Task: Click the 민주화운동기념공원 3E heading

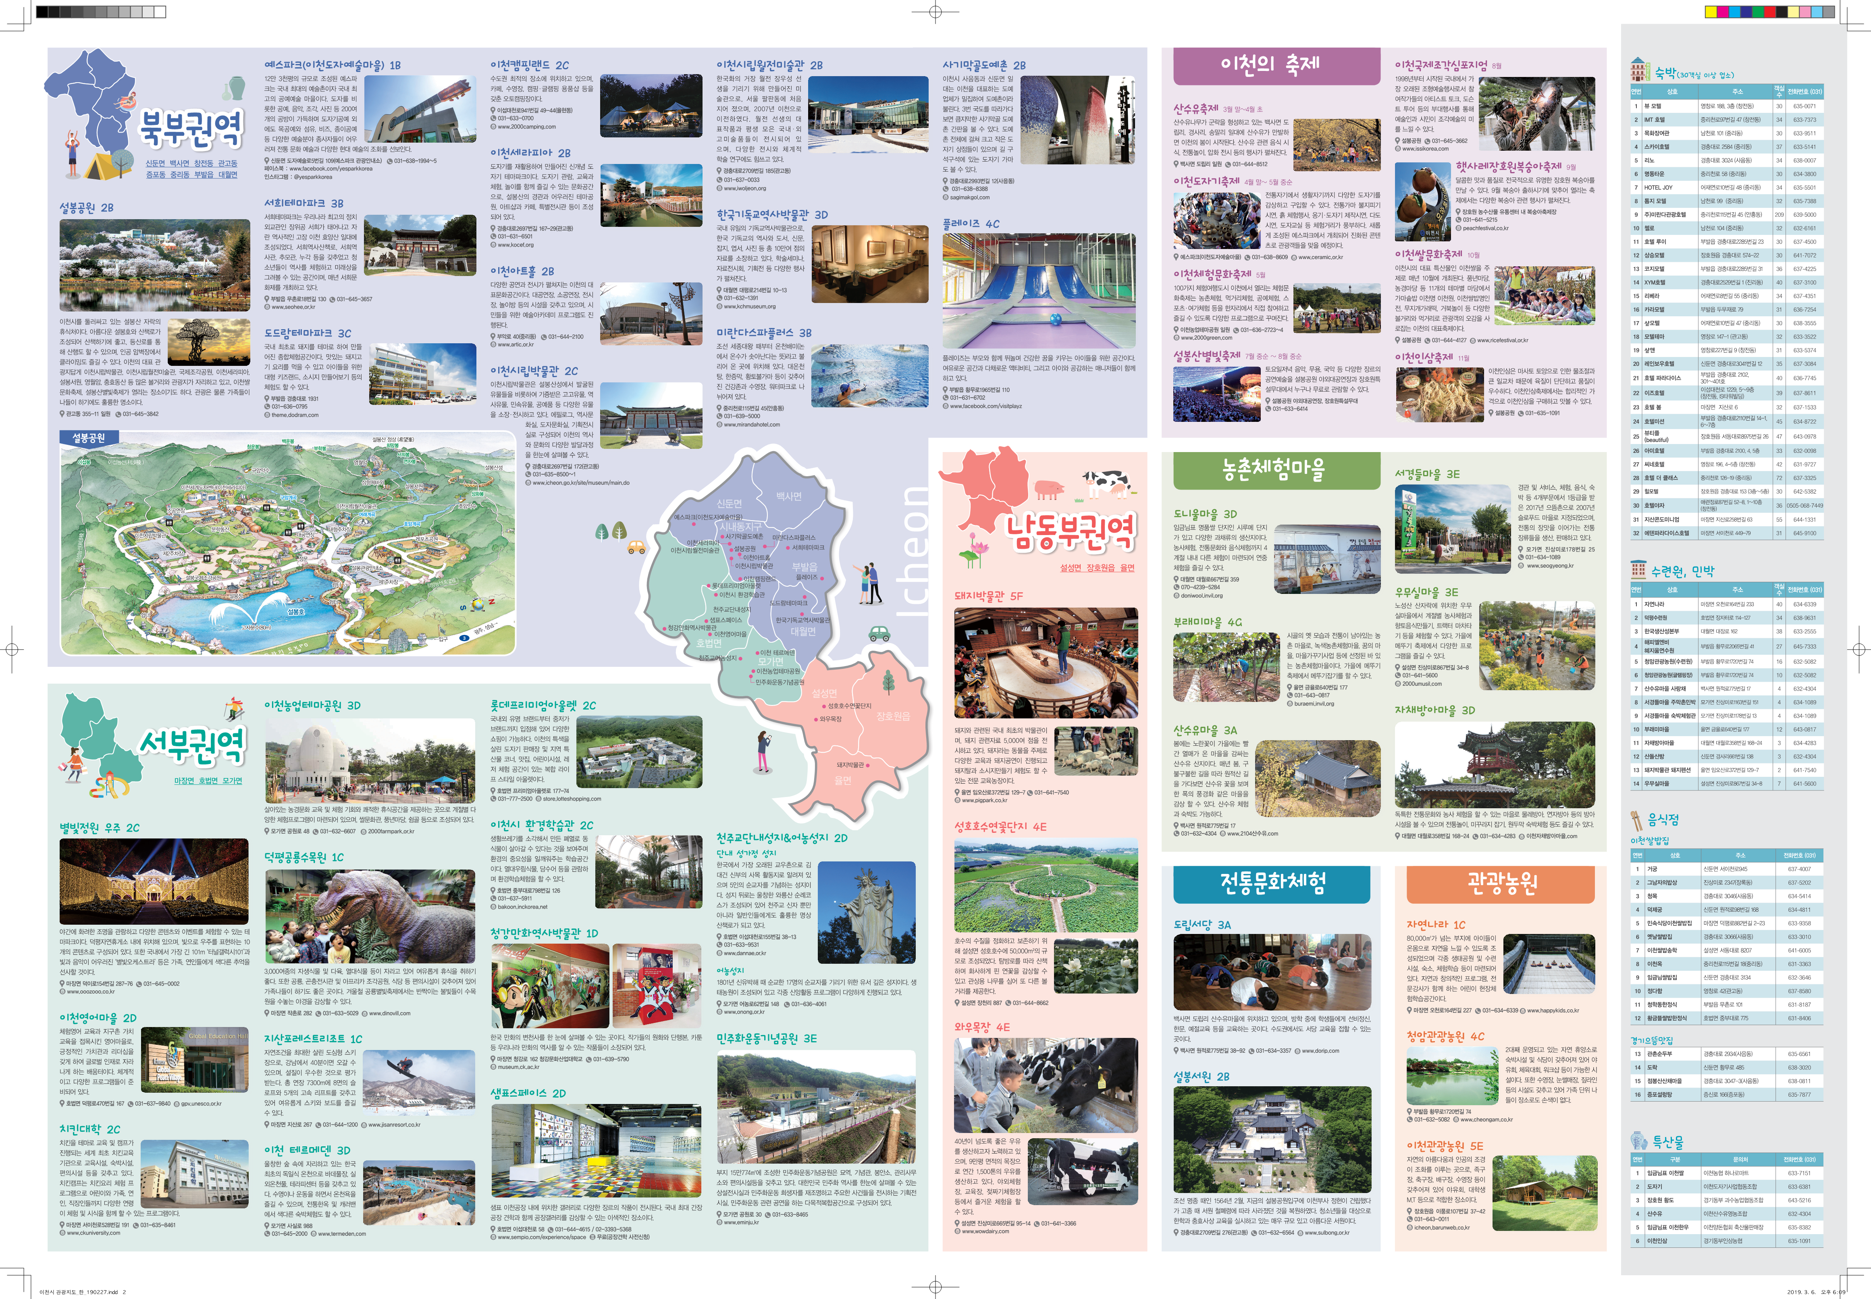Action: click(767, 1038)
